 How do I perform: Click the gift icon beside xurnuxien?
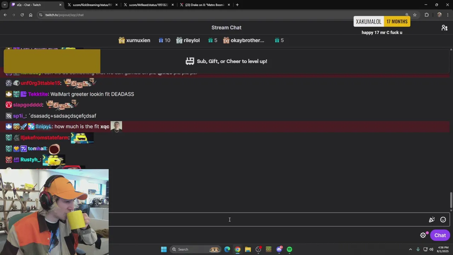point(122,40)
